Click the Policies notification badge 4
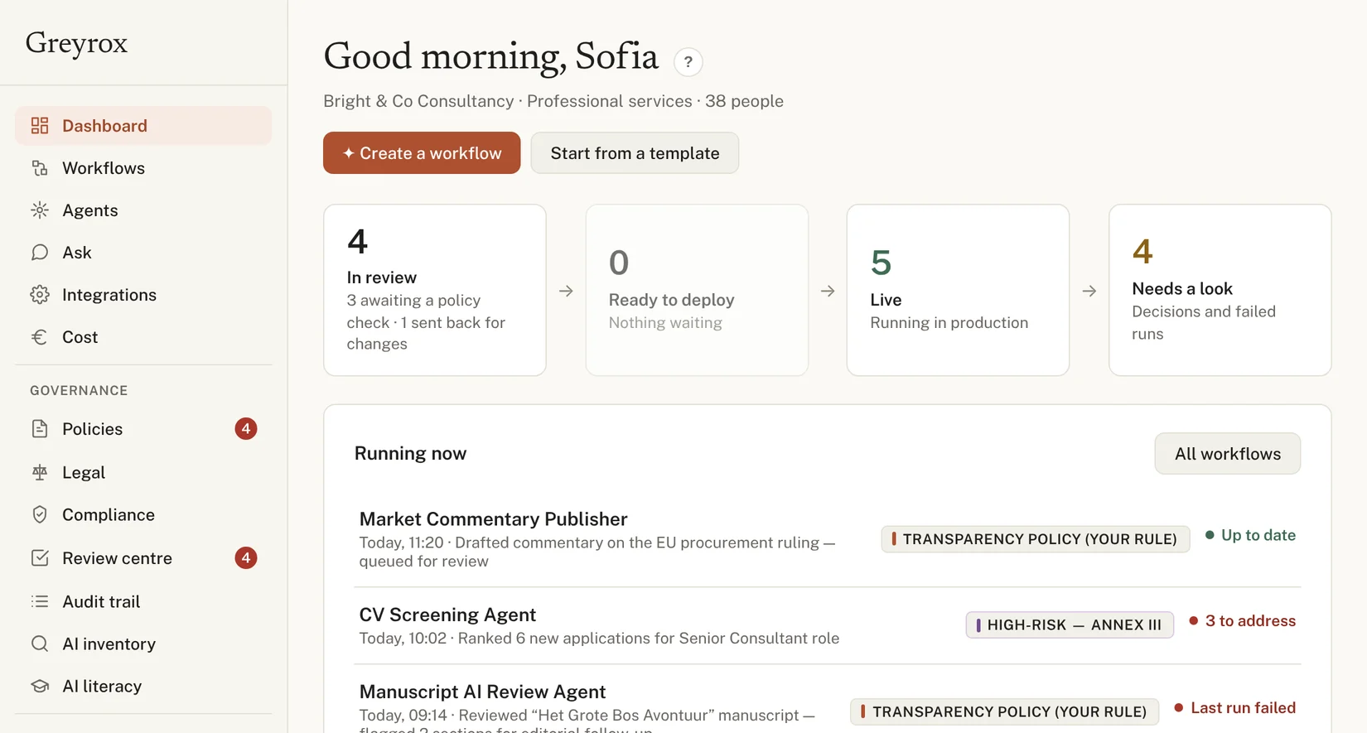 246,429
